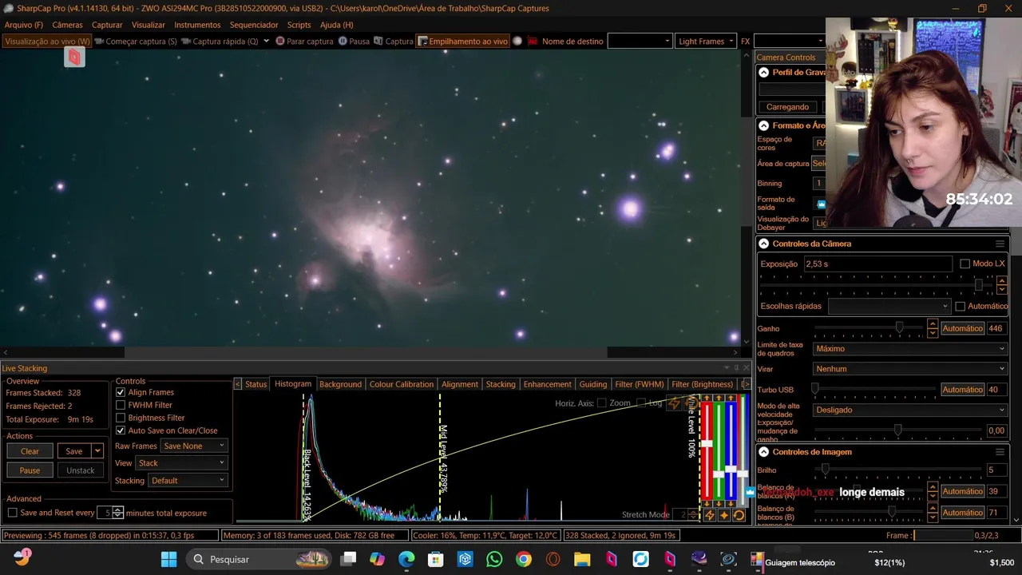The image size is (1022, 575).
Task: Open Limite de taxa de quadros dropdown
Action: [909, 349]
